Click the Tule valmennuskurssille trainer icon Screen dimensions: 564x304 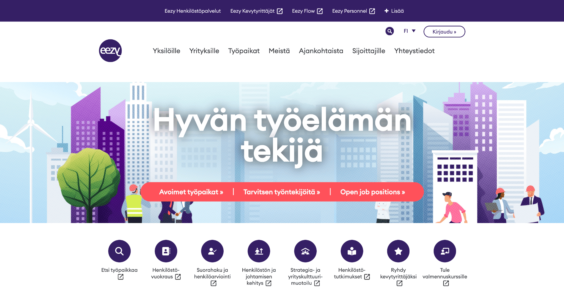coord(445,251)
